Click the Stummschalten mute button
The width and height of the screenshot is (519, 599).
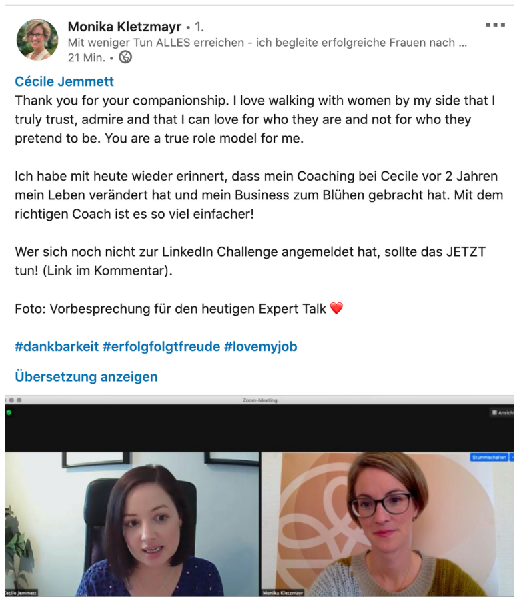click(489, 458)
